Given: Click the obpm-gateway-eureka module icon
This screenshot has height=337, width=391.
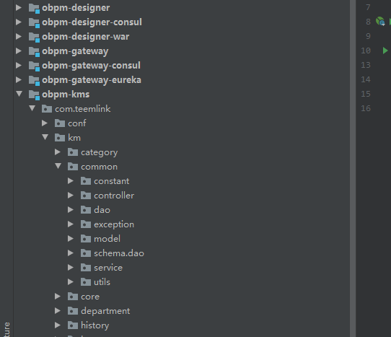Looking at the screenshot, I should (34, 80).
